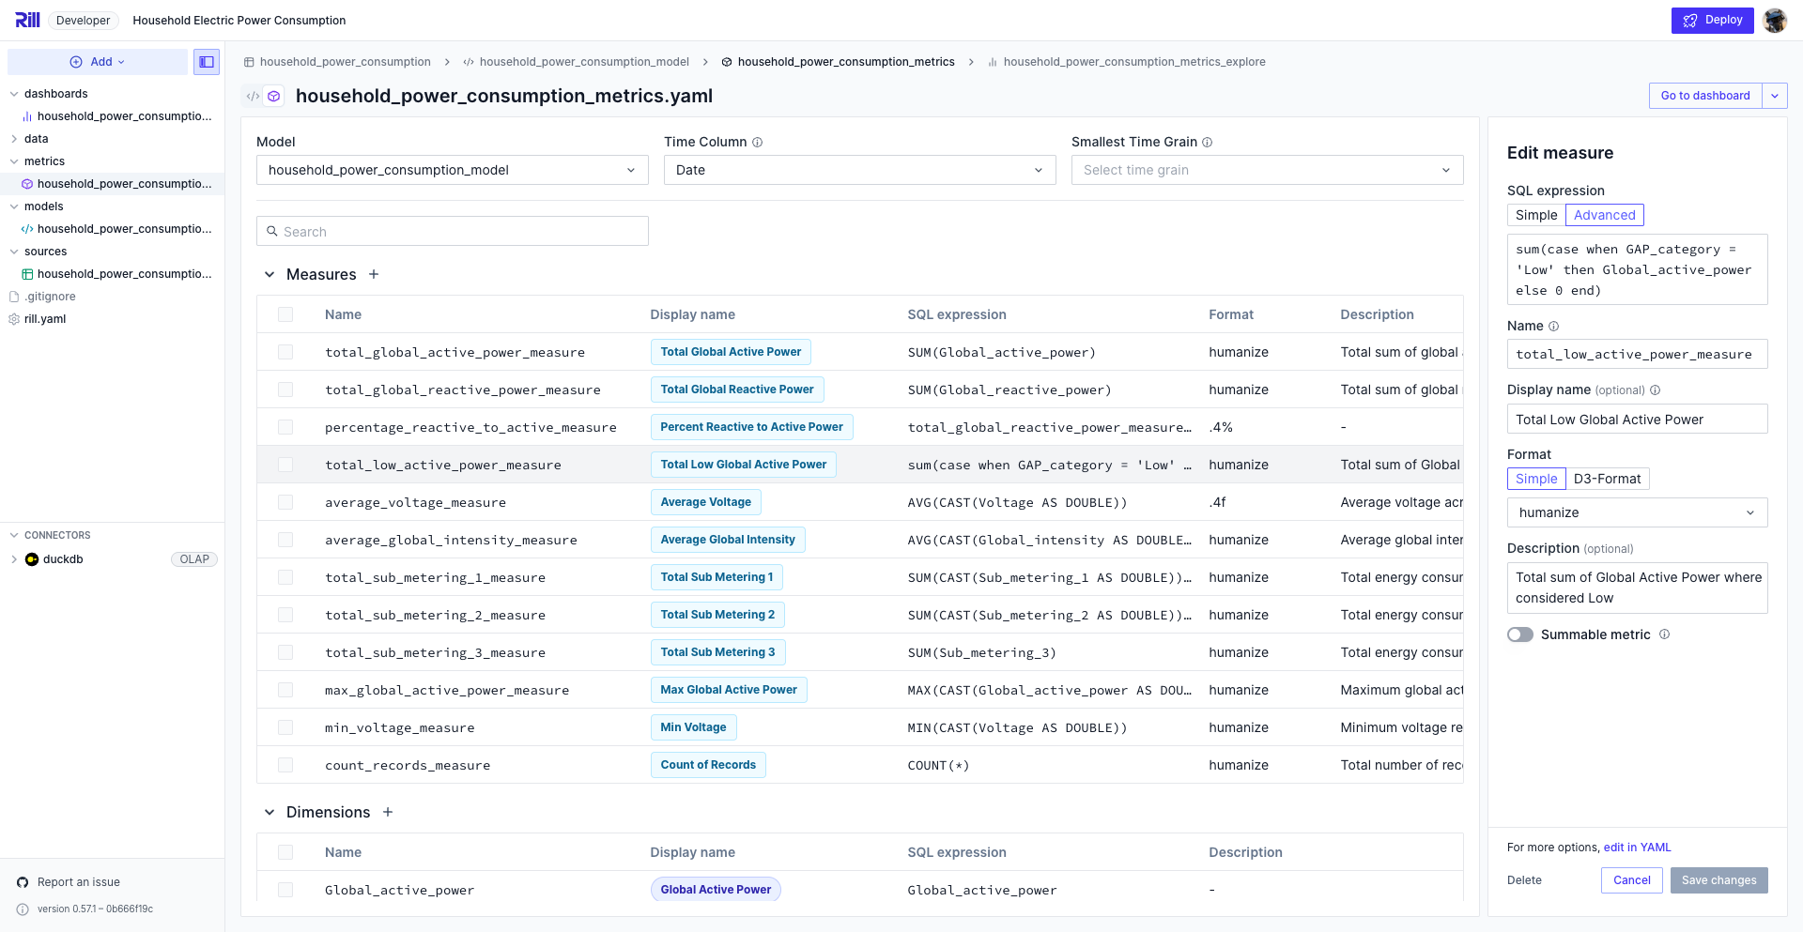Click the Deploy button
This screenshot has width=1803, height=932.
coord(1712,21)
